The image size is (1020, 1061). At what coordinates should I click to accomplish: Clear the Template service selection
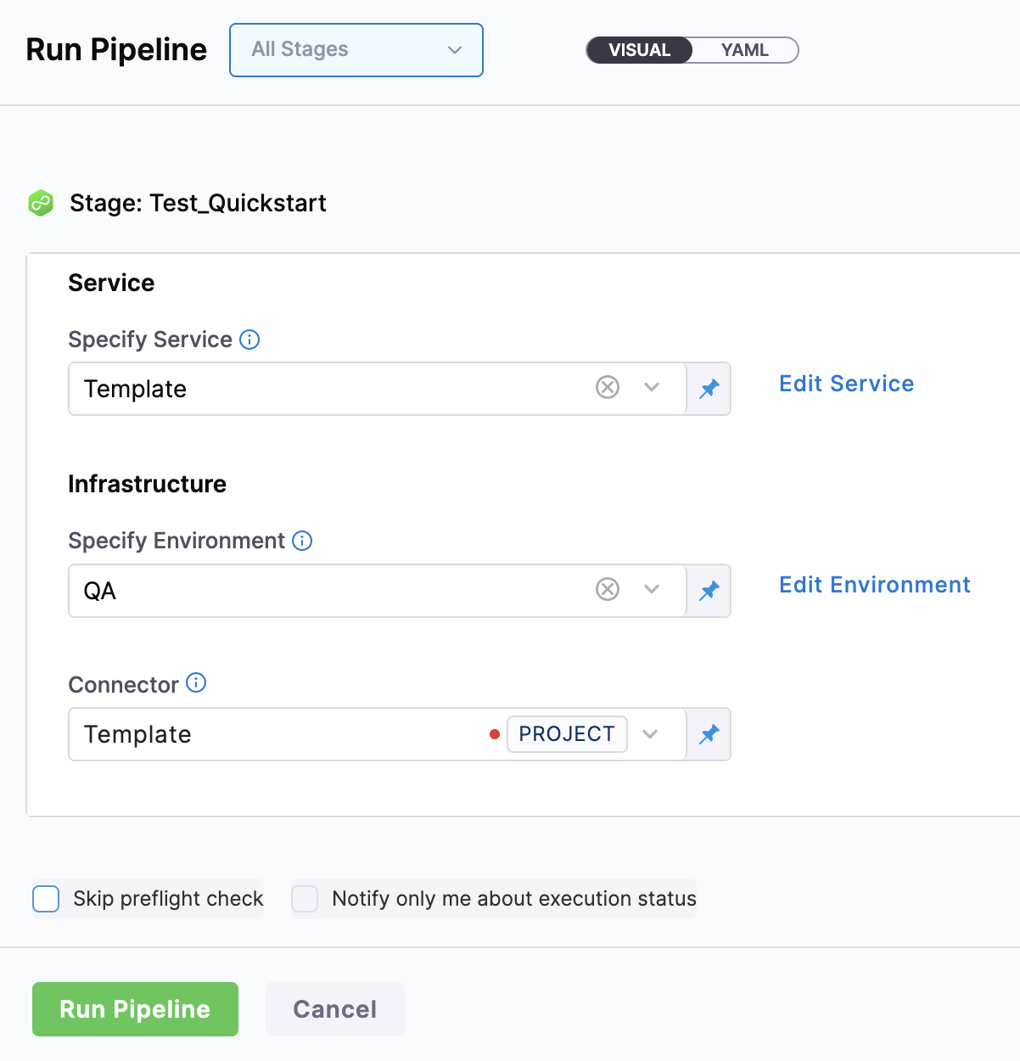coord(608,388)
